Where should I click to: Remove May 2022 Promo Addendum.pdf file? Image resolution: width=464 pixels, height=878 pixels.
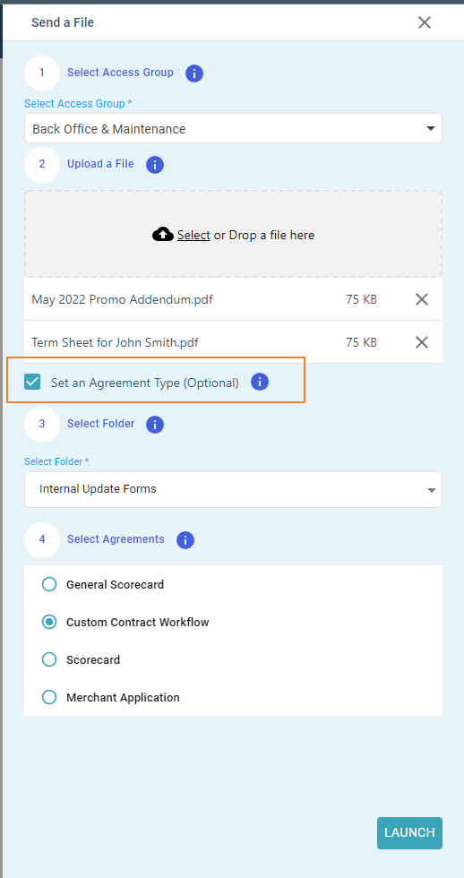[422, 299]
